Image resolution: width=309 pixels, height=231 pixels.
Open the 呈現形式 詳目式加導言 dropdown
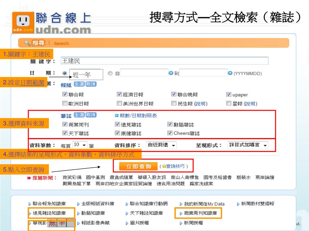pyautogui.click(x=248, y=145)
